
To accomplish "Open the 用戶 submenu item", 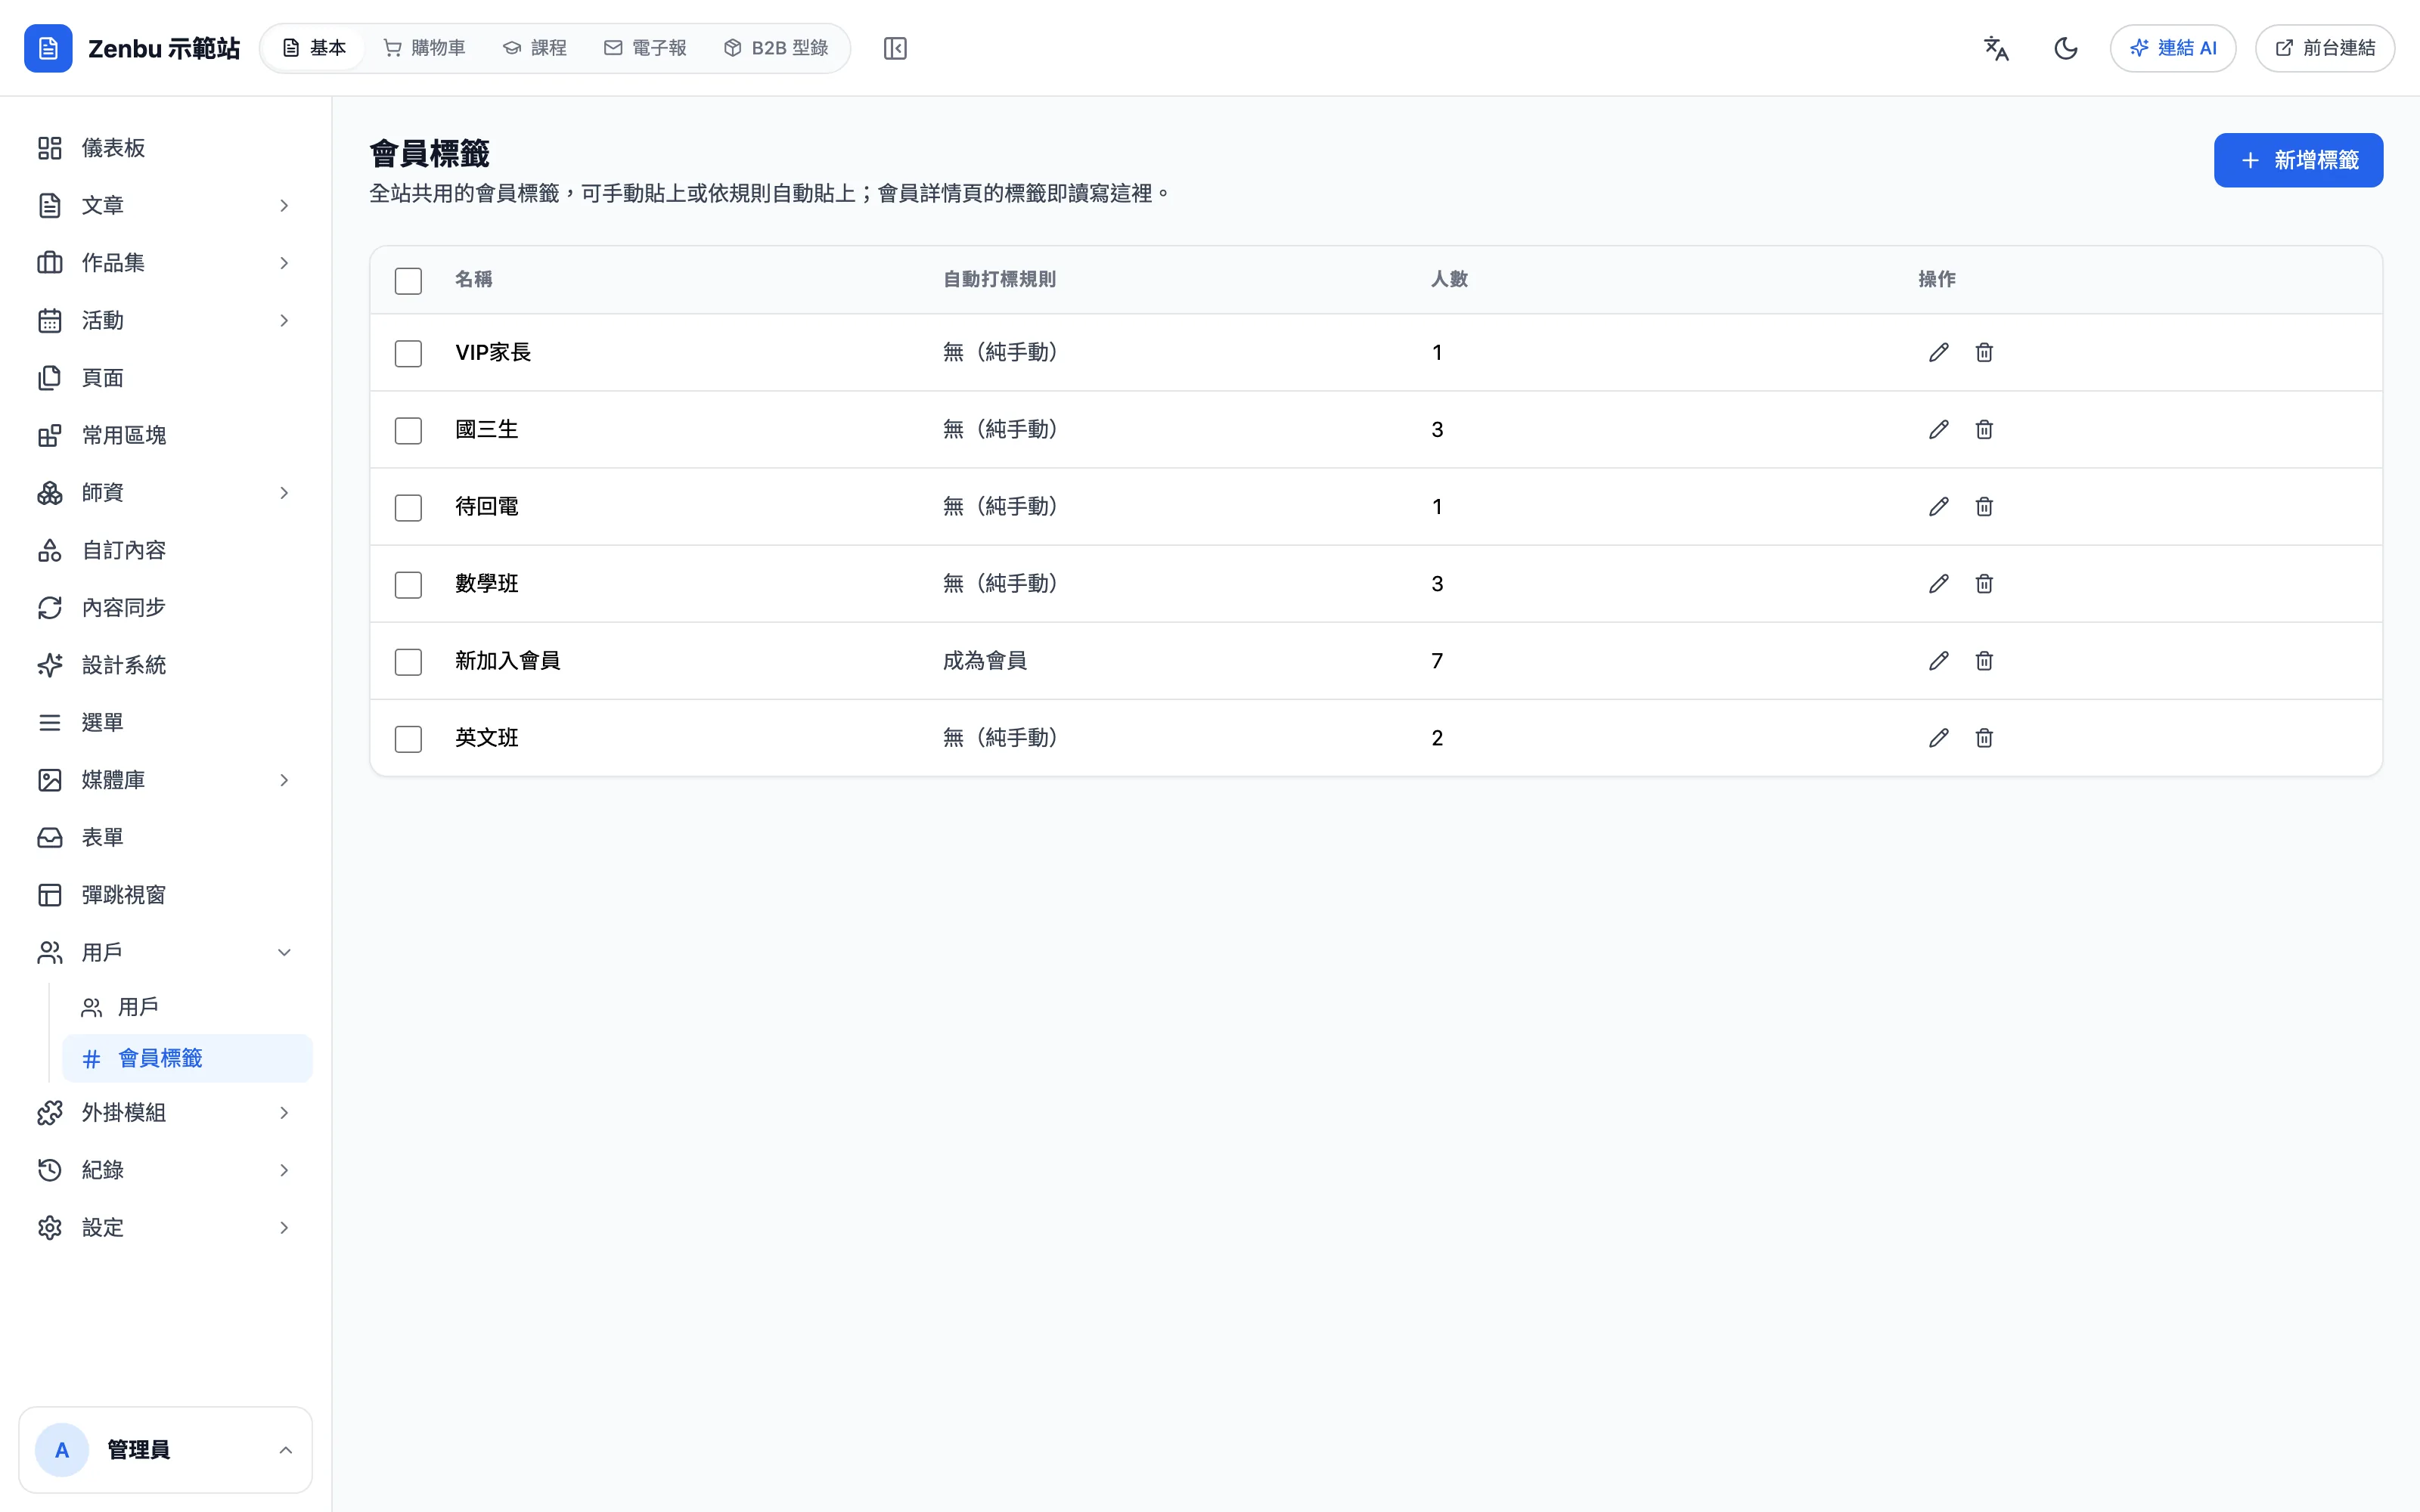I will click(x=187, y=1007).
